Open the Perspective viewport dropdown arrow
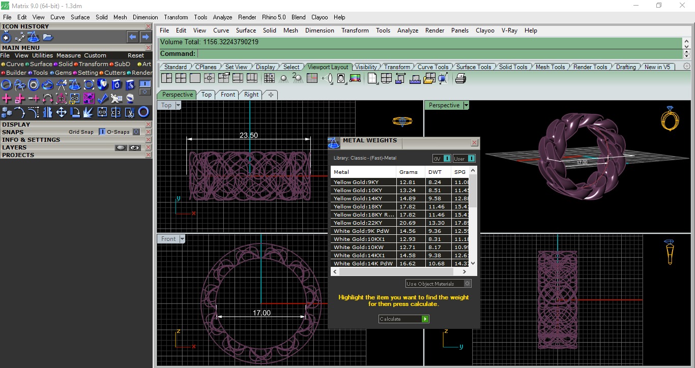Viewport: 695px width, 368px height. [466, 105]
